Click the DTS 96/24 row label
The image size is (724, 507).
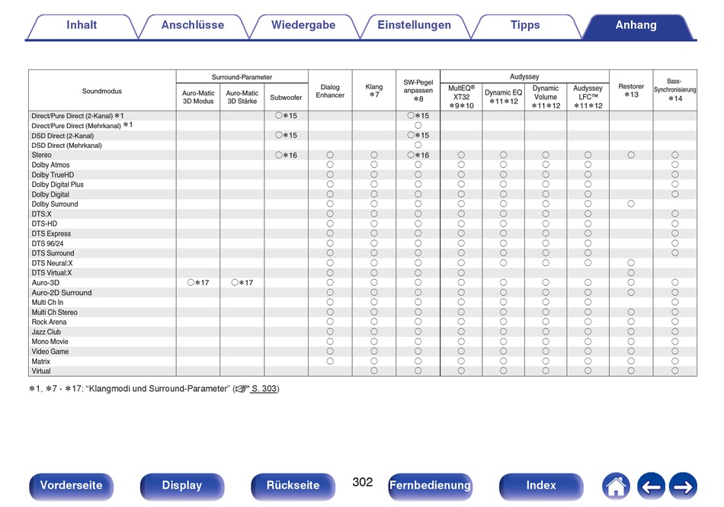point(47,243)
